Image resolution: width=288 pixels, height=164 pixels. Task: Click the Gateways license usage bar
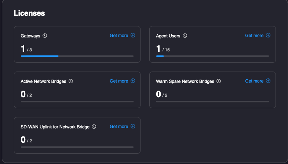pos(77,56)
